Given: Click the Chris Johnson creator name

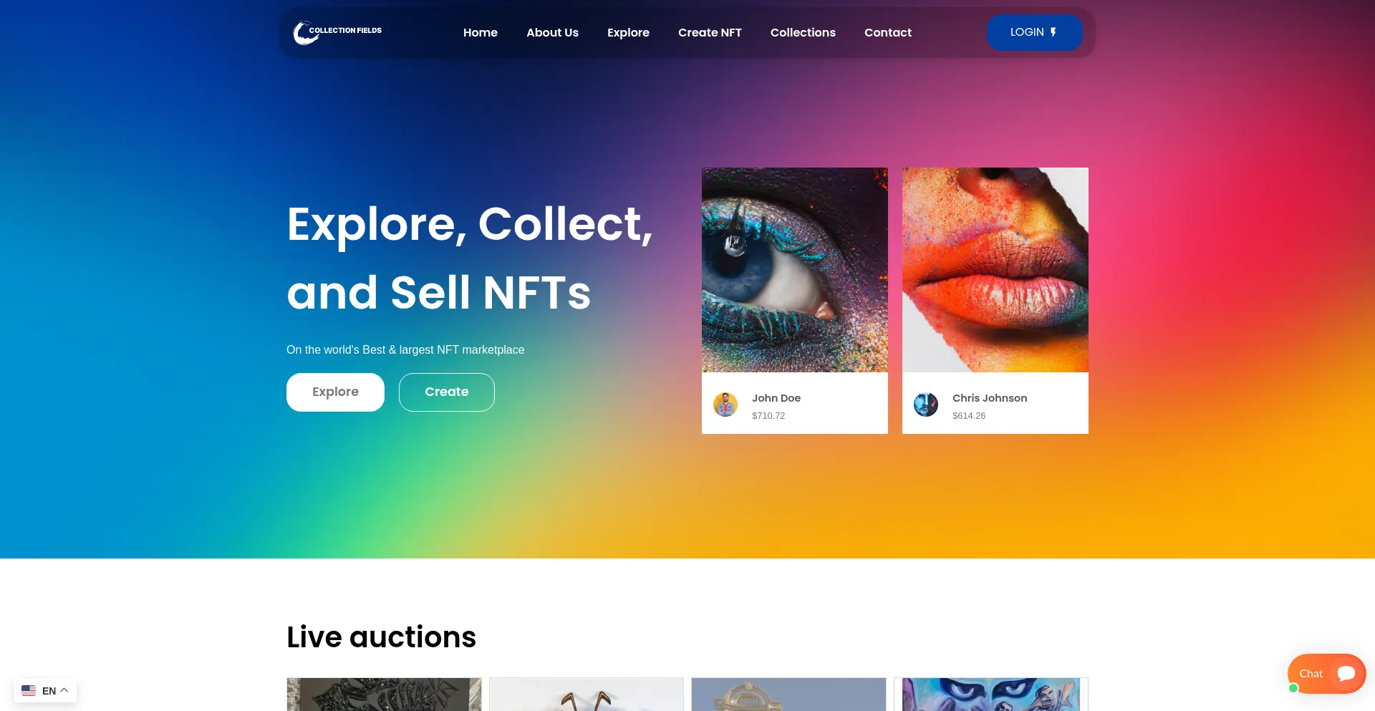Looking at the screenshot, I should [x=990, y=398].
